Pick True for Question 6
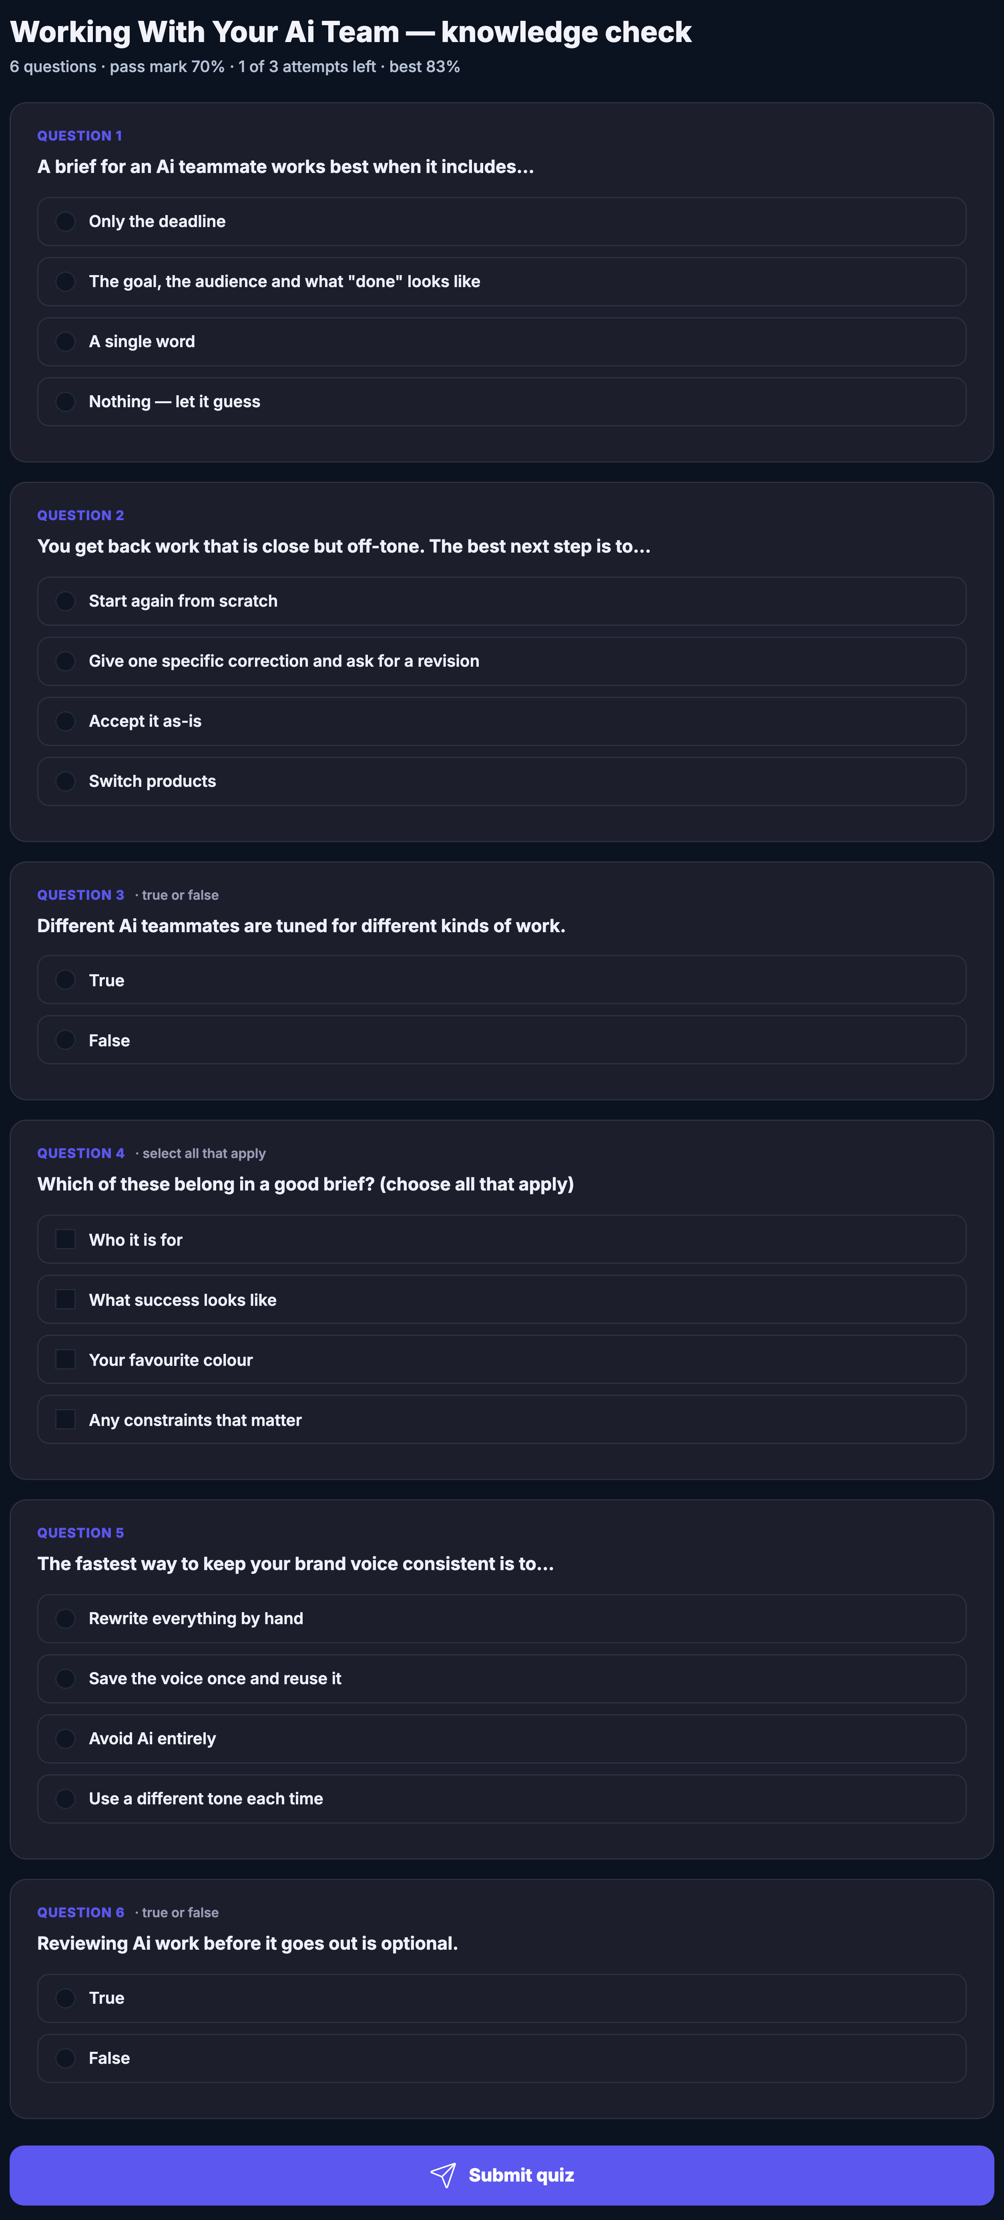Screen dimensions: 1004x2220 [x=502, y=1998]
